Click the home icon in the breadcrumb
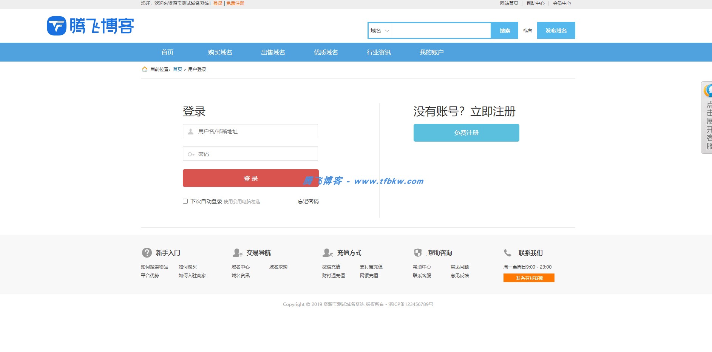This screenshot has height=352, width=712. point(145,69)
